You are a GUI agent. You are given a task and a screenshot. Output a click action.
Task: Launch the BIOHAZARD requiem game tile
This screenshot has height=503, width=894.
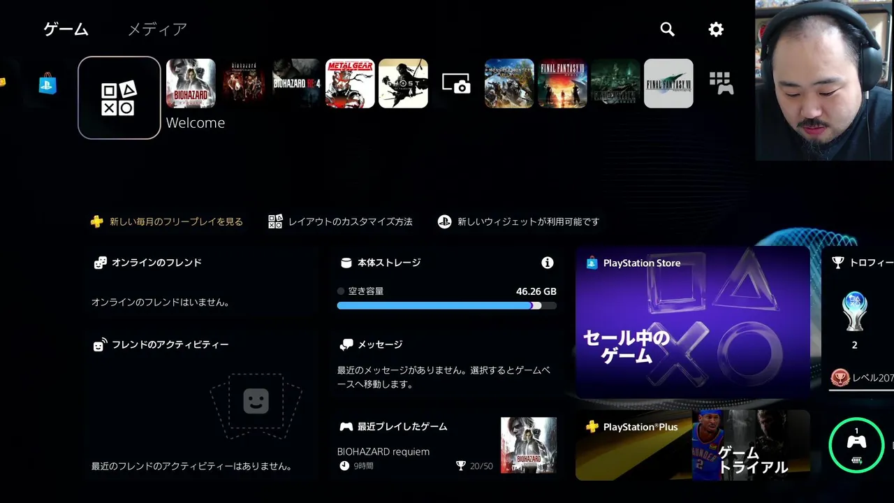click(191, 83)
